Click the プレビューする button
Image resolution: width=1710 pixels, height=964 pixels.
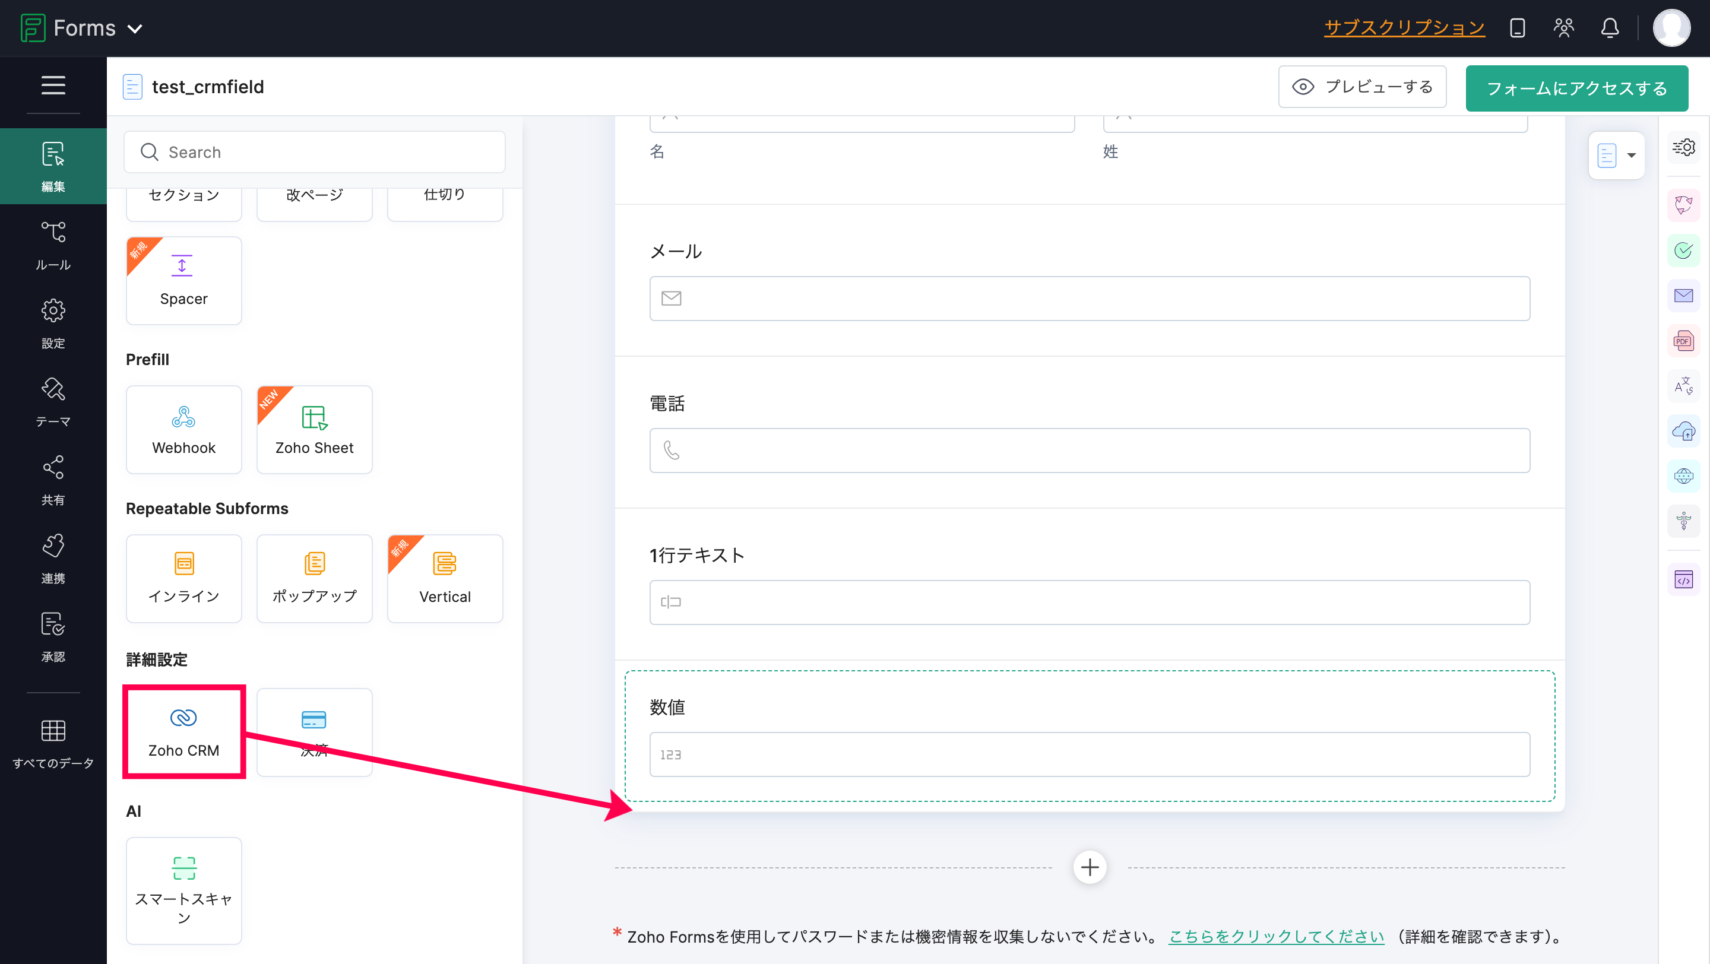(1361, 87)
